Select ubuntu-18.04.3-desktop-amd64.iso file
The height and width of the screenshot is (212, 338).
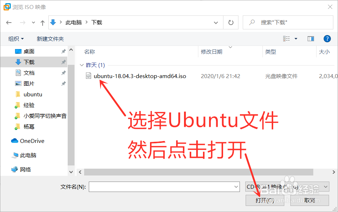(140, 76)
